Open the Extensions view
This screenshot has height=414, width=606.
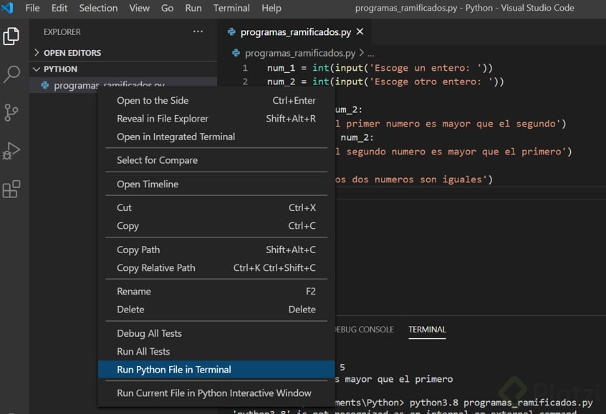click(11, 189)
